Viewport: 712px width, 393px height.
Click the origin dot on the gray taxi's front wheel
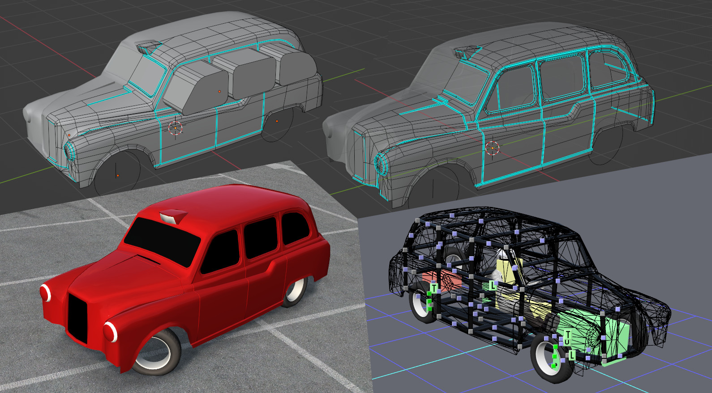(x=117, y=176)
